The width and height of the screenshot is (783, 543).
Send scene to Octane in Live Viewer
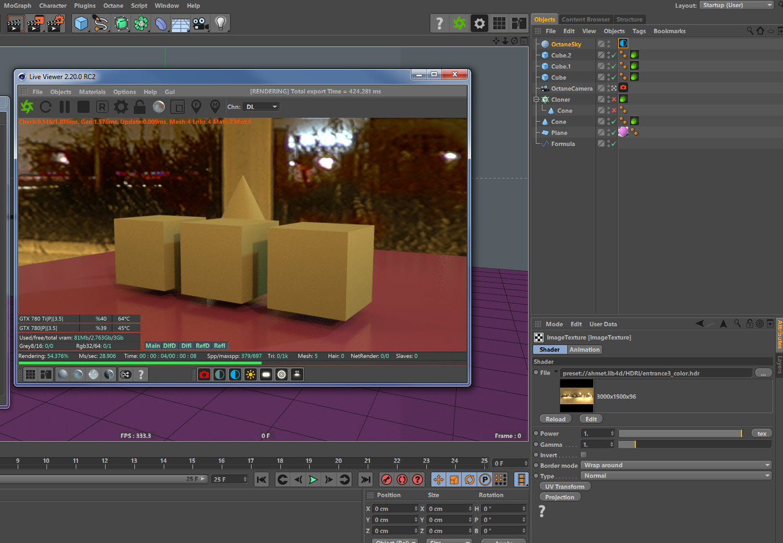tap(27, 107)
